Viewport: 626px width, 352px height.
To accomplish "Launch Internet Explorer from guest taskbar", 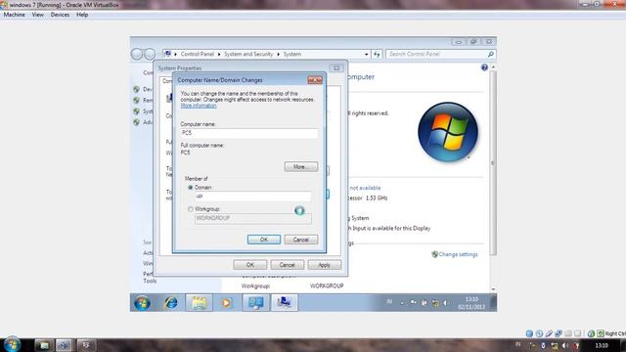I will tap(171, 303).
